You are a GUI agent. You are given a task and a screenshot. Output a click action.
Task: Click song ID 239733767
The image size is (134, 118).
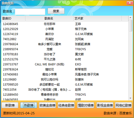(10, 64)
